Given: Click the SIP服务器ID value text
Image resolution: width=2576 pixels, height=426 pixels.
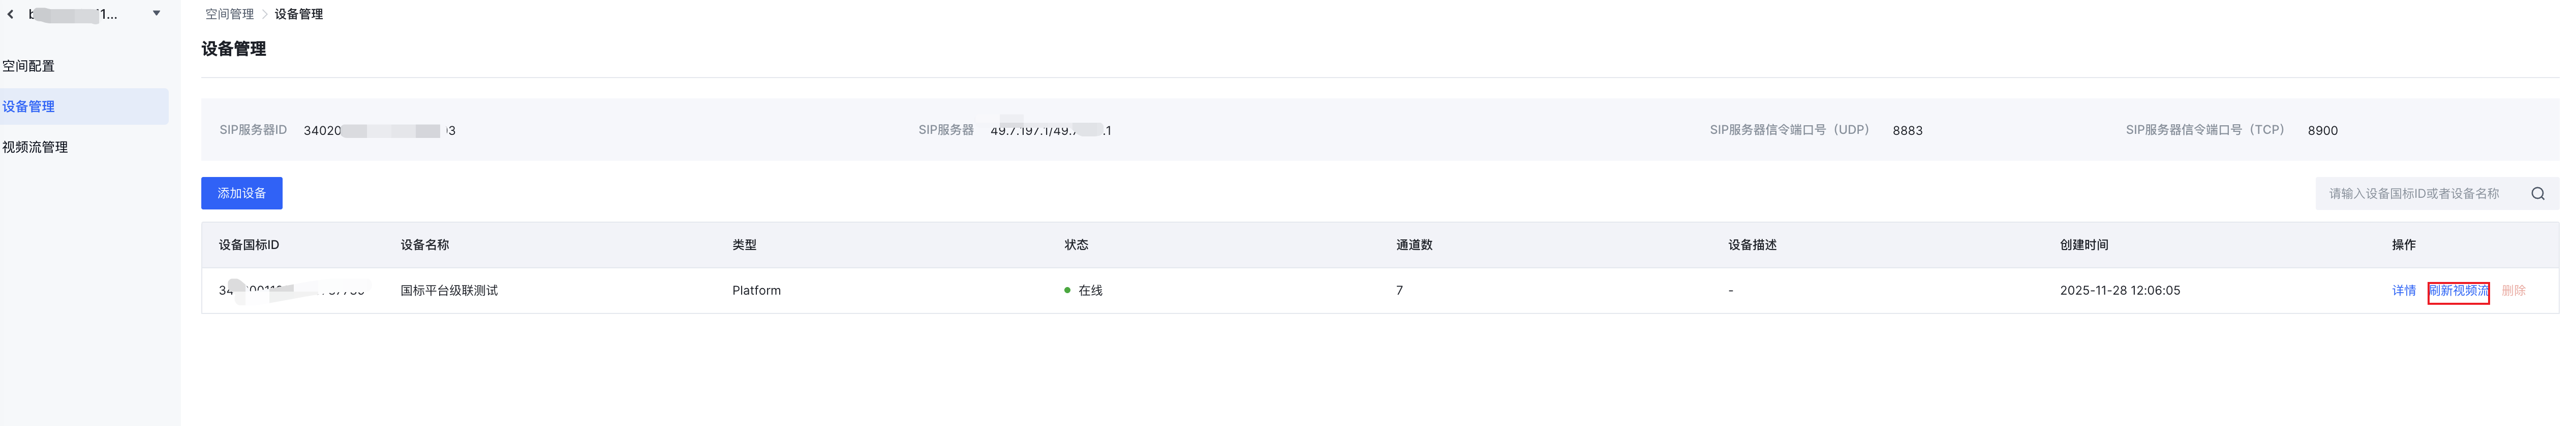Looking at the screenshot, I should tap(379, 131).
